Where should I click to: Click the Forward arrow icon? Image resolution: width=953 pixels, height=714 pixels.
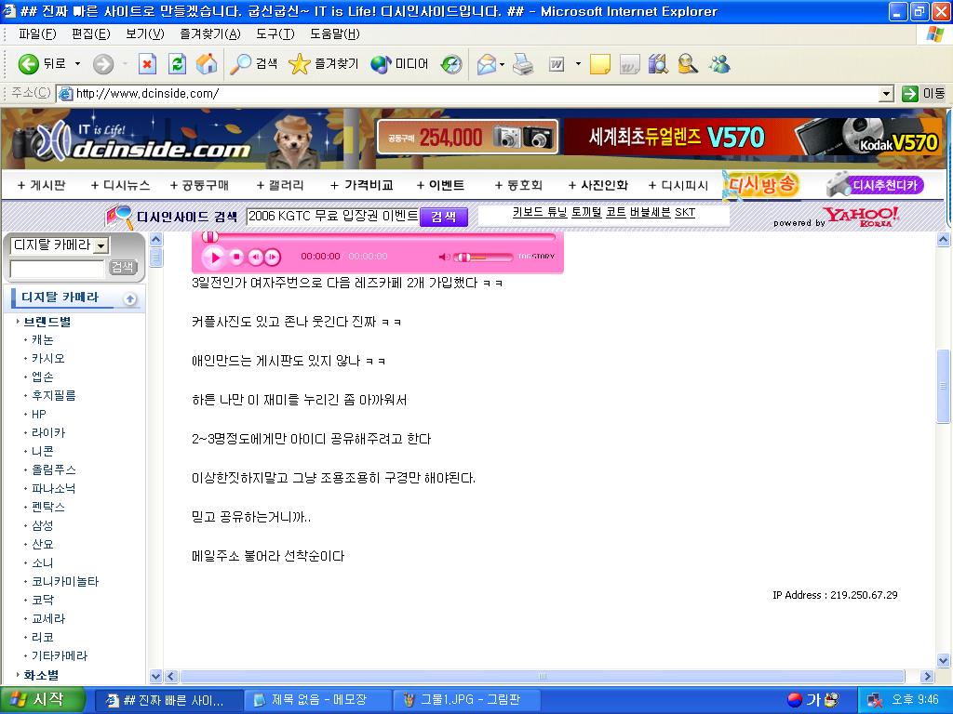click(103, 64)
